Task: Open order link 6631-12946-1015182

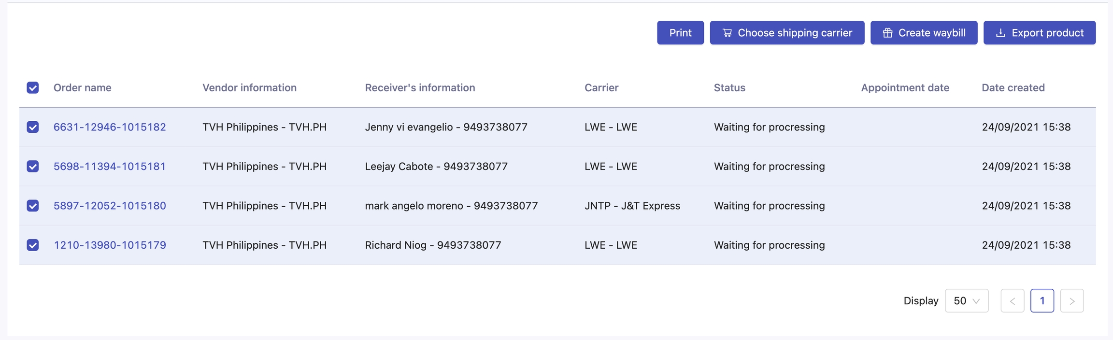Action: coord(110,127)
